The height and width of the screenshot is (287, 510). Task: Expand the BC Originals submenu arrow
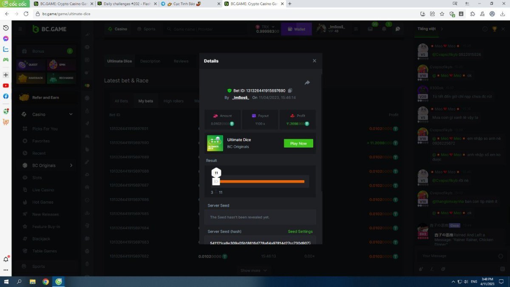tap(71, 165)
